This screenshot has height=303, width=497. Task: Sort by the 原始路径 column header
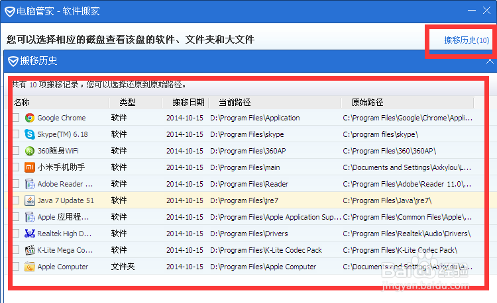point(367,103)
